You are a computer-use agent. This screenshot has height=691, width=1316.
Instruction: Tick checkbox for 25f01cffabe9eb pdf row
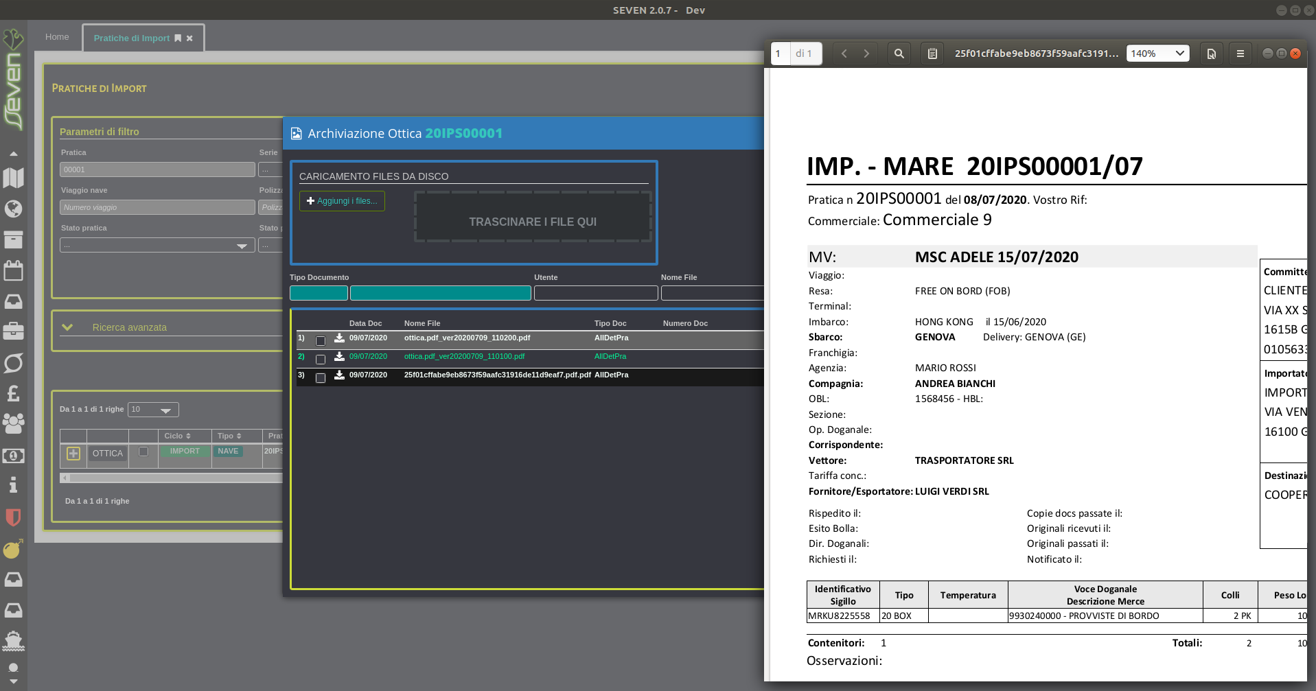pyautogui.click(x=321, y=378)
